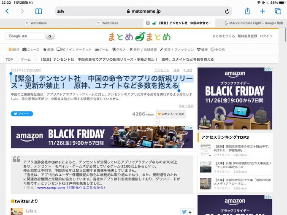Open 総合 category
Viewport: 287px width, 215px height.
pos(14,50)
